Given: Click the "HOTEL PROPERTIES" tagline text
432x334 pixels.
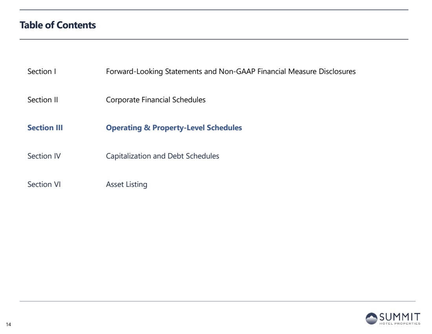Looking at the screenshot, I should pyautogui.click(x=400, y=324).
